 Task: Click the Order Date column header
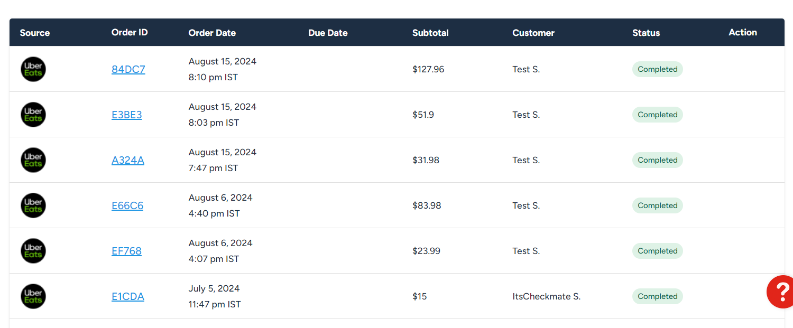pos(212,32)
